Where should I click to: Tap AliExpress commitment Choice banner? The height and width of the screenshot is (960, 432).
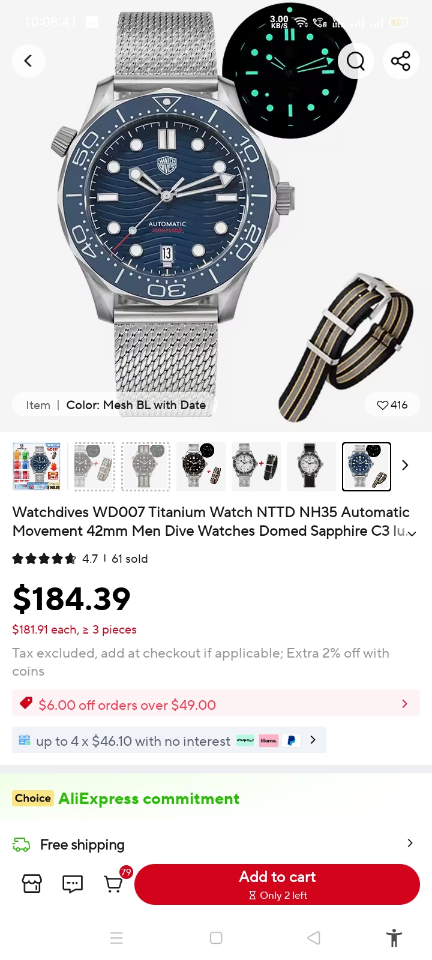pyautogui.click(x=126, y=799)
